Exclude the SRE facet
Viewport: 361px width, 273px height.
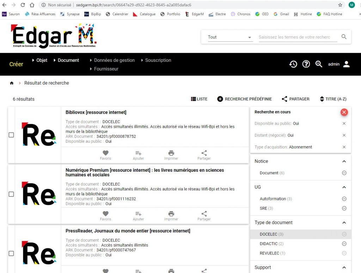point(344,208)
